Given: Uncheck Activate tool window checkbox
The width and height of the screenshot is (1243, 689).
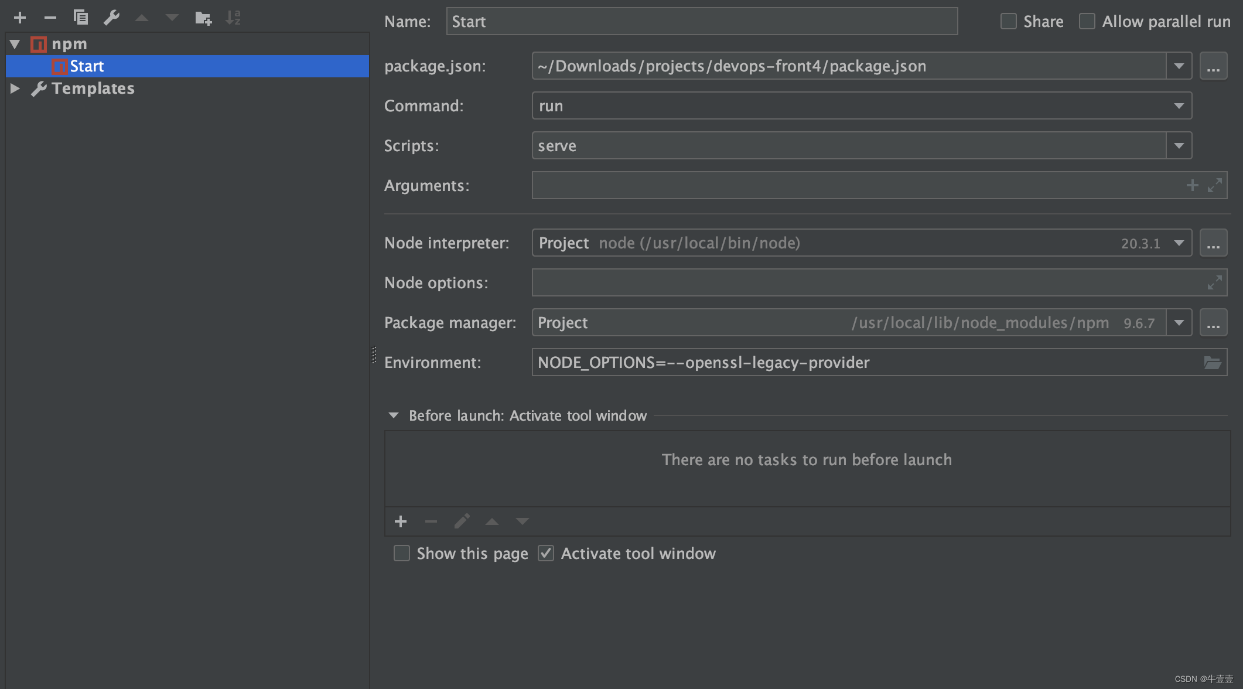Looking at the screenshot, I should click(x=546, y=554).
